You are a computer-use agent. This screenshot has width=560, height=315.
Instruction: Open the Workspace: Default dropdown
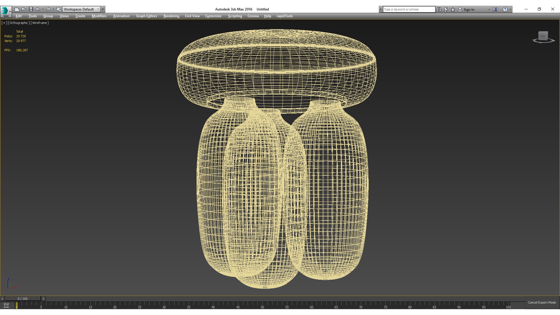tap(81, 9)
